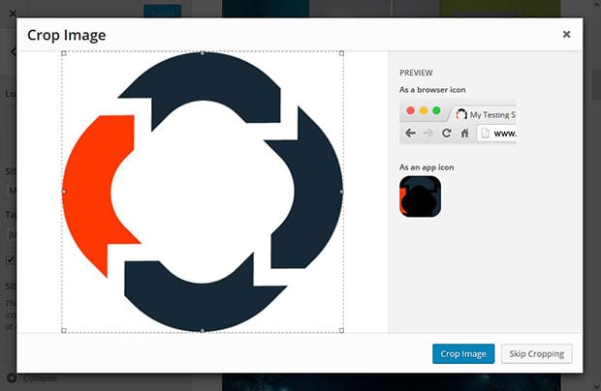This screenshot has height=391, width=601.
Task: Click the 'www.' address bar in preview
Action: [x=497, y=134]
